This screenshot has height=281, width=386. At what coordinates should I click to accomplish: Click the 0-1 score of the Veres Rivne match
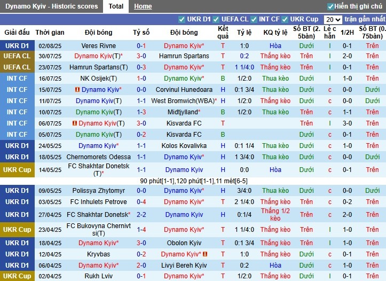tap(141, 46)
